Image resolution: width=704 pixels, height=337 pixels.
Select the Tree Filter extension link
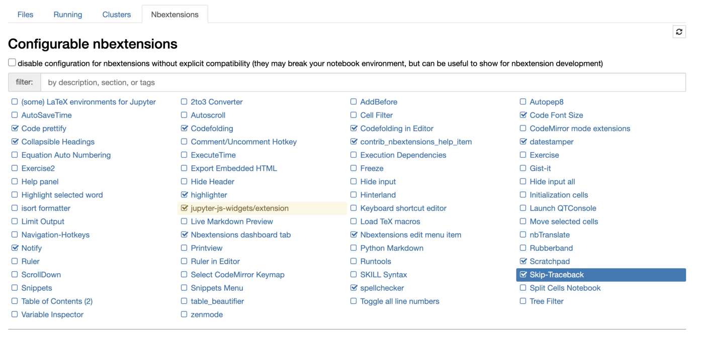[546, 301]
